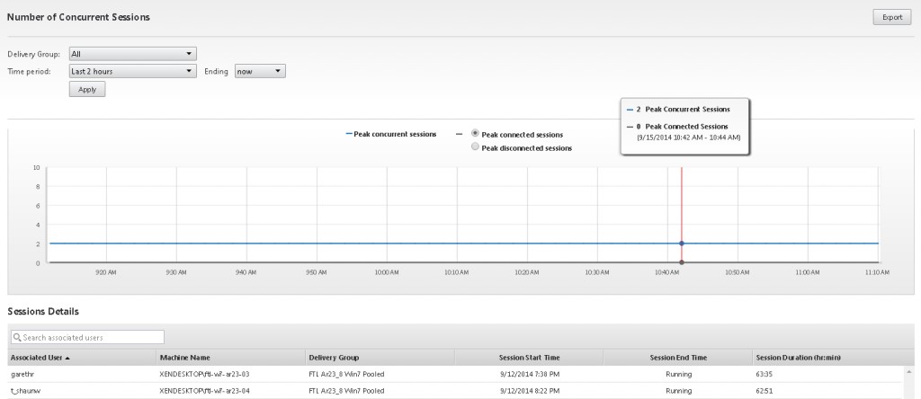Open the Delivery Group dropdown
The height and width of the screenshot is (399, 921).
point(133,54)
